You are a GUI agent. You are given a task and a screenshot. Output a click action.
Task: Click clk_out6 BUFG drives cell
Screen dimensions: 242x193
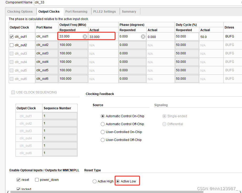230,79
